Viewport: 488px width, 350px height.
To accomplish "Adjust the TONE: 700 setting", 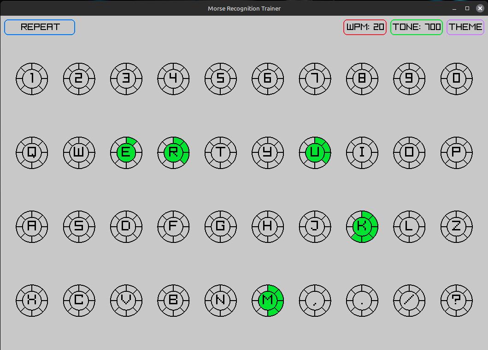I will [416, 27].
